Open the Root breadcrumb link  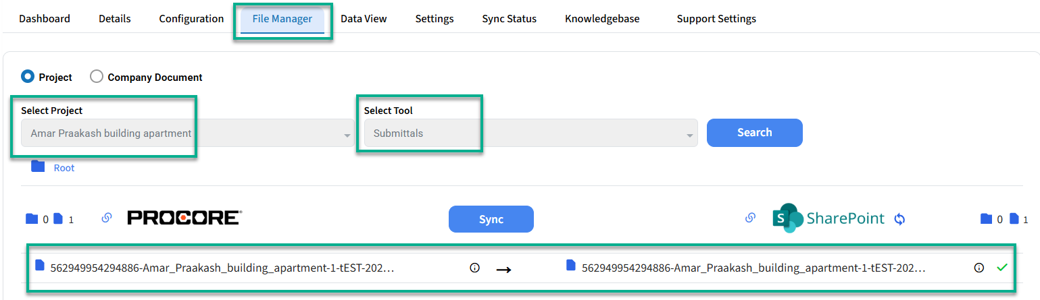tap(64, 168)
